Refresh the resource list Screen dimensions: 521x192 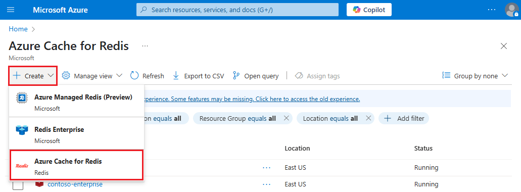tap(147, 76)
